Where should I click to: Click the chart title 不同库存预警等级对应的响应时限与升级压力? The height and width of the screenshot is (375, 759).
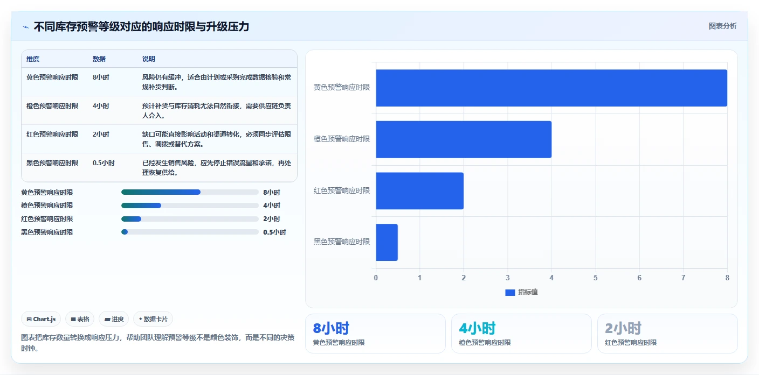click(141, 26)
